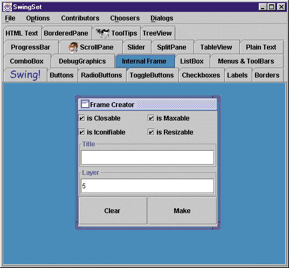The height and width of the screenshot is (268, 289).
Task: Click the SwingSet application icon in title bar
Action: click(8, 7)
